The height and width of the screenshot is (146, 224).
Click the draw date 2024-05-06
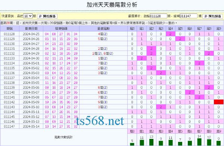pos(31,88)
